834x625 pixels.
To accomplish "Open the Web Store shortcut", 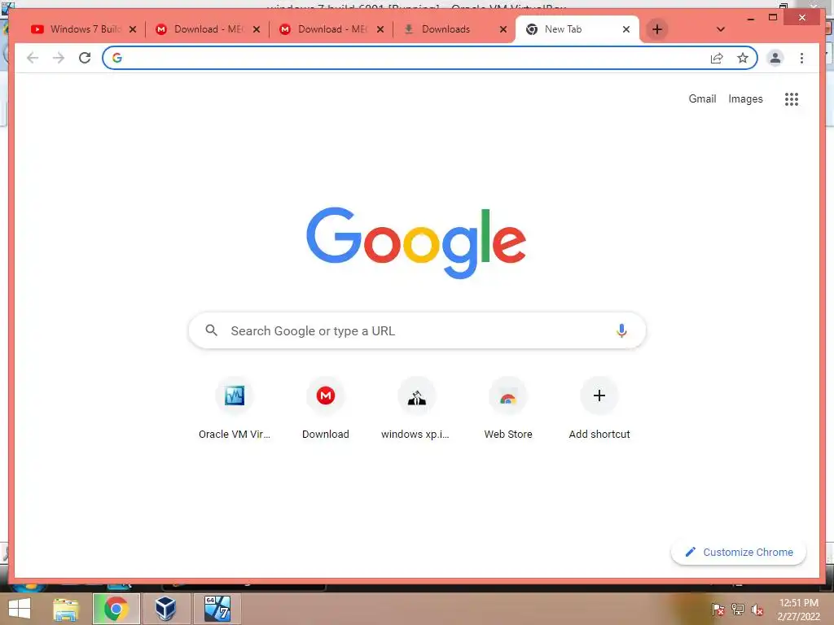I will pos(508,409).
